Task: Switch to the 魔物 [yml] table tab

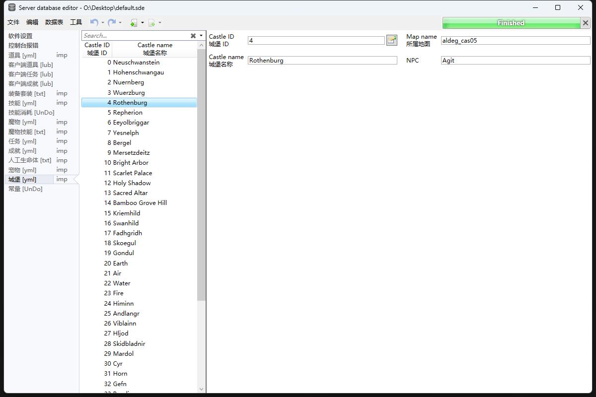Action: [x=22, y=122]
